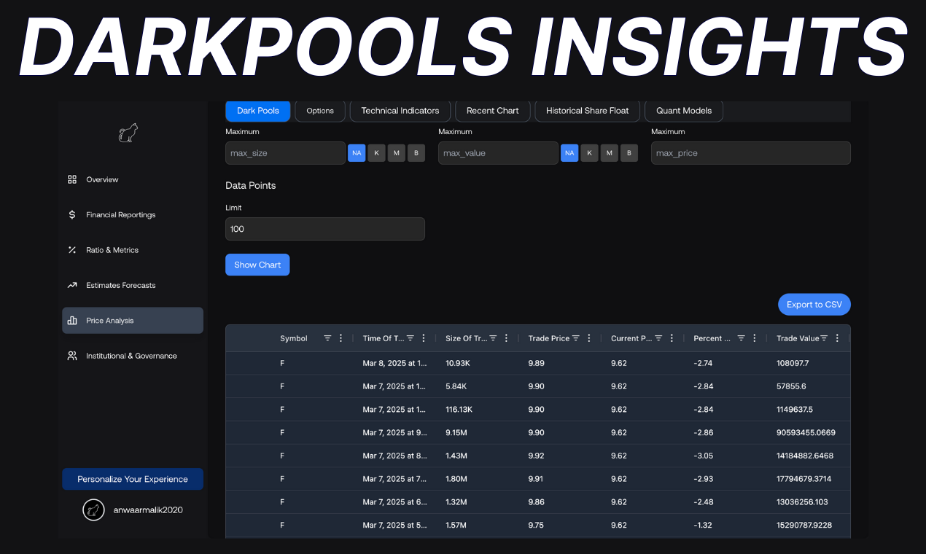This screenshot has height=554, width=926.
Task: Click the Symbol column header
Action: coord(294,338)
